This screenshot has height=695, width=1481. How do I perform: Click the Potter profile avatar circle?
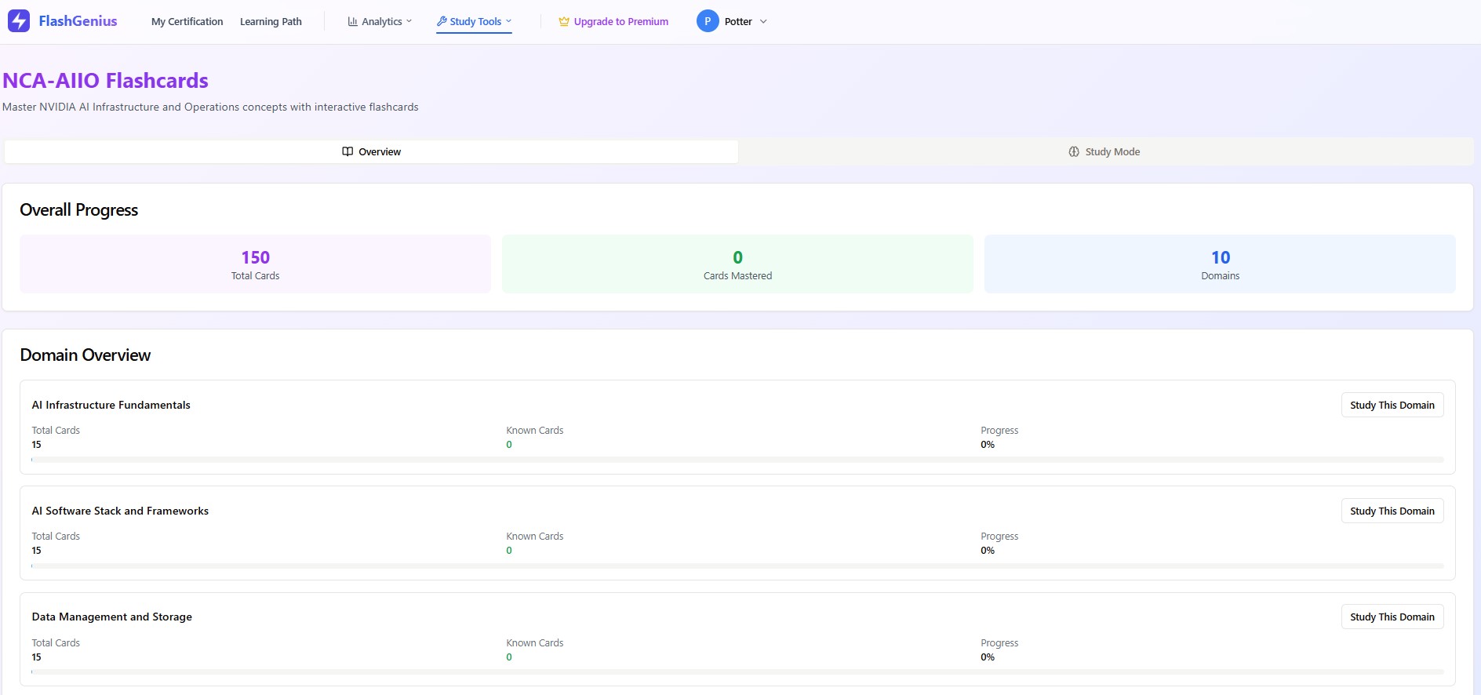(x=708, y=21)
